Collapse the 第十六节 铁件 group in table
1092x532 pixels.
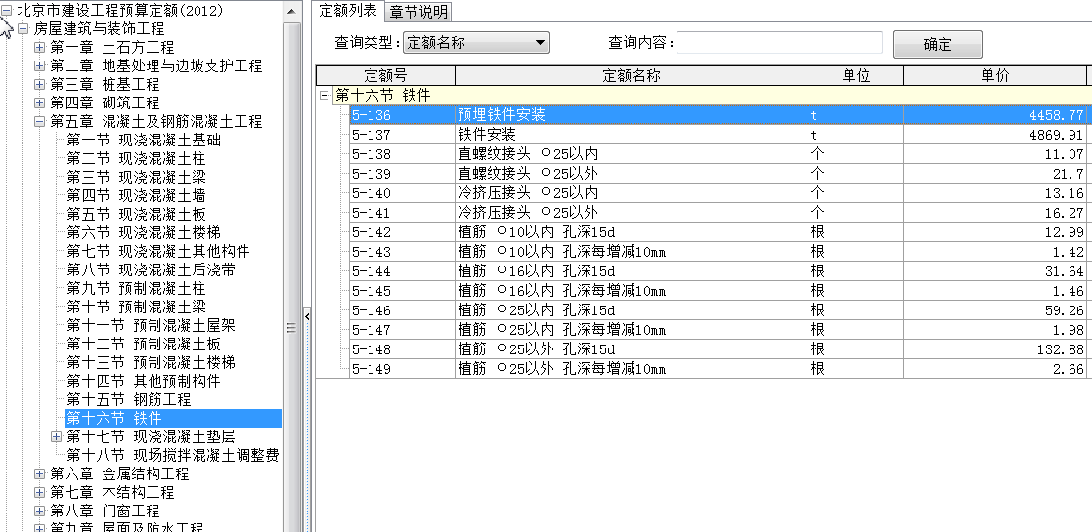point(324,96)
